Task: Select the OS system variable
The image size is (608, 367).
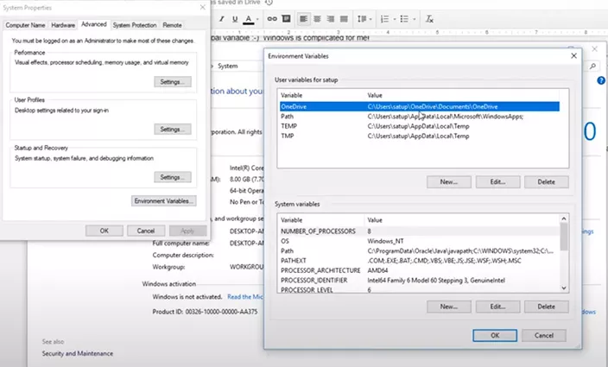Action: pos(420,241)
